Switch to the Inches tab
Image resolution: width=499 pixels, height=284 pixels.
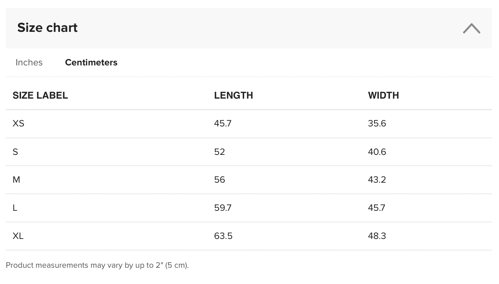click(29, 63)
